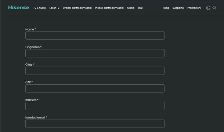Visit the Blog link

pyautogui.click(x=166, y=8)
